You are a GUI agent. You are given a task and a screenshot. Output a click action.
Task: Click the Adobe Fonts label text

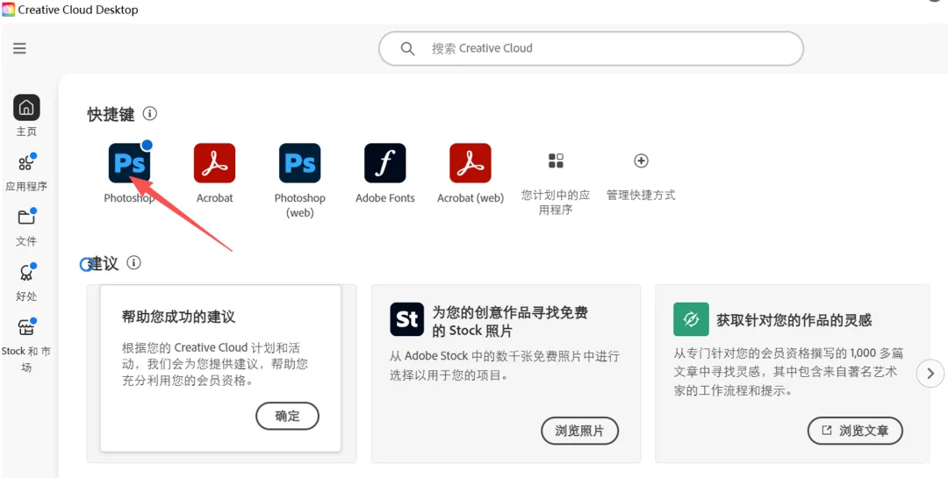point(385,197)
